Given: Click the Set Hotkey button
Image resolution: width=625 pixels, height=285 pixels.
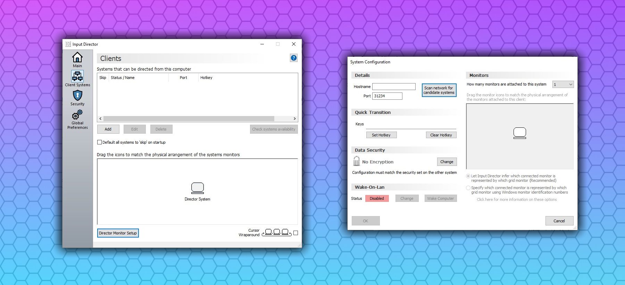Looking at the screenshot, I should point(381,135).
